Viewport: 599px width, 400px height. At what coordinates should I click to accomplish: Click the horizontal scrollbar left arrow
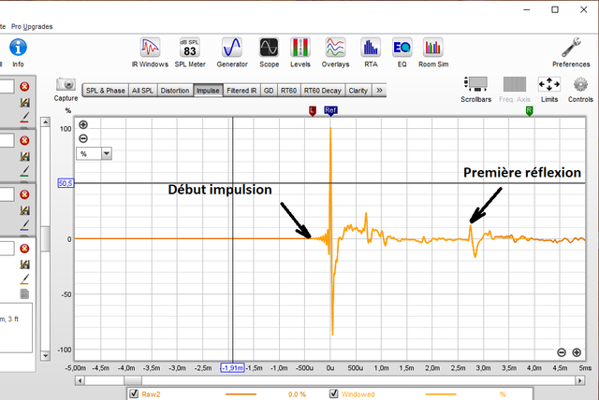click(80, 380)
